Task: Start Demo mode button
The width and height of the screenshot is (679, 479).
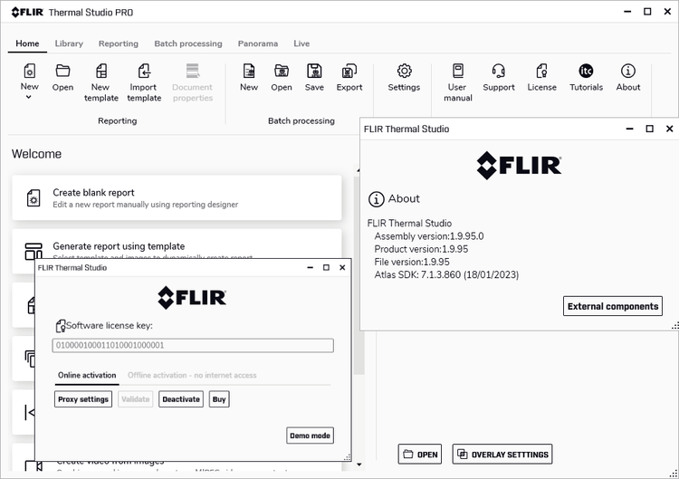Action: [310, 436]
